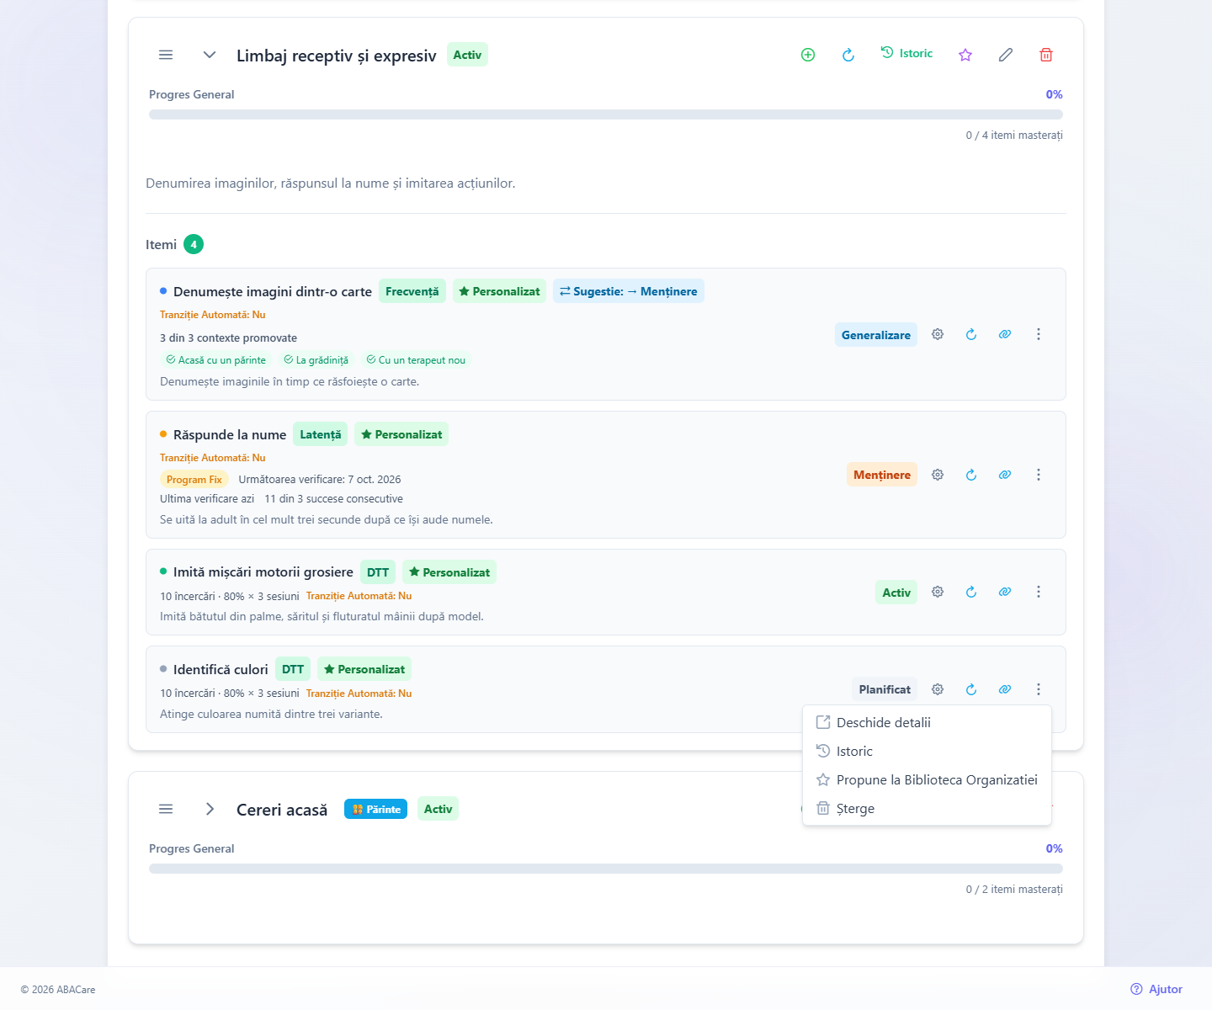Click Cereri acasă progress bar
This screenshot has height=1010, width=1212.
pos(606,869)
